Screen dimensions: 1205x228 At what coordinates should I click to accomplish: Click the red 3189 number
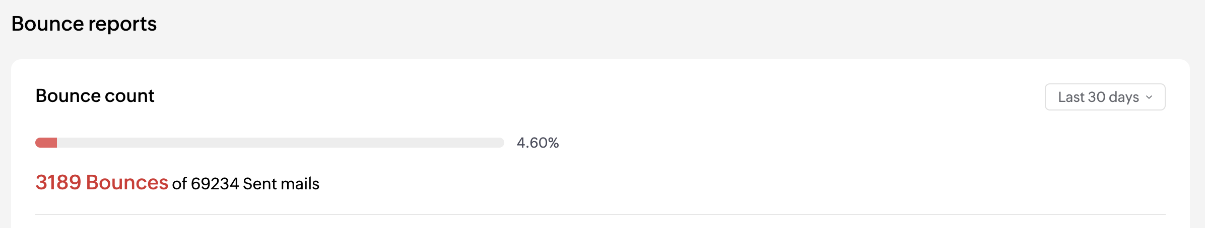tap(58, 183)
